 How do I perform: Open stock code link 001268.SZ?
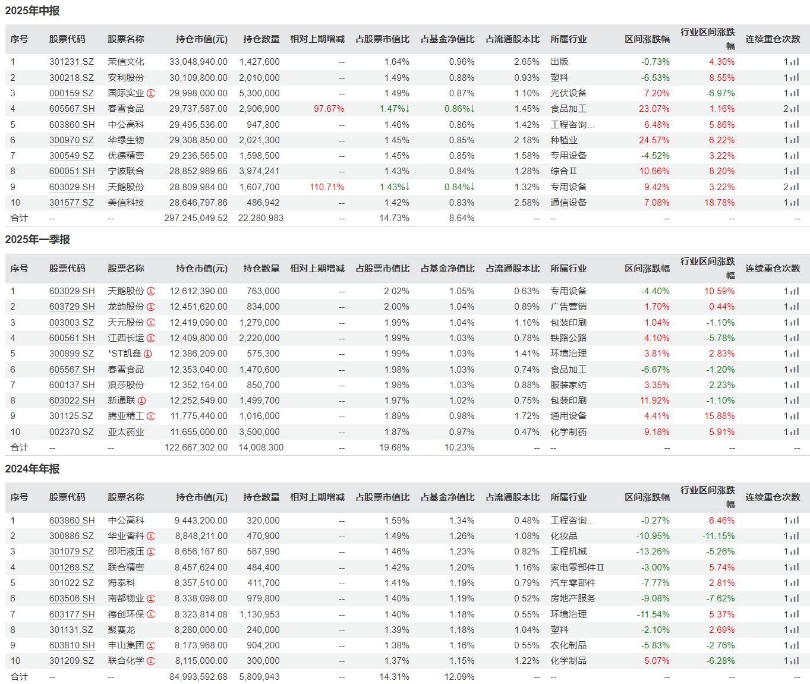tap(71, 568)
